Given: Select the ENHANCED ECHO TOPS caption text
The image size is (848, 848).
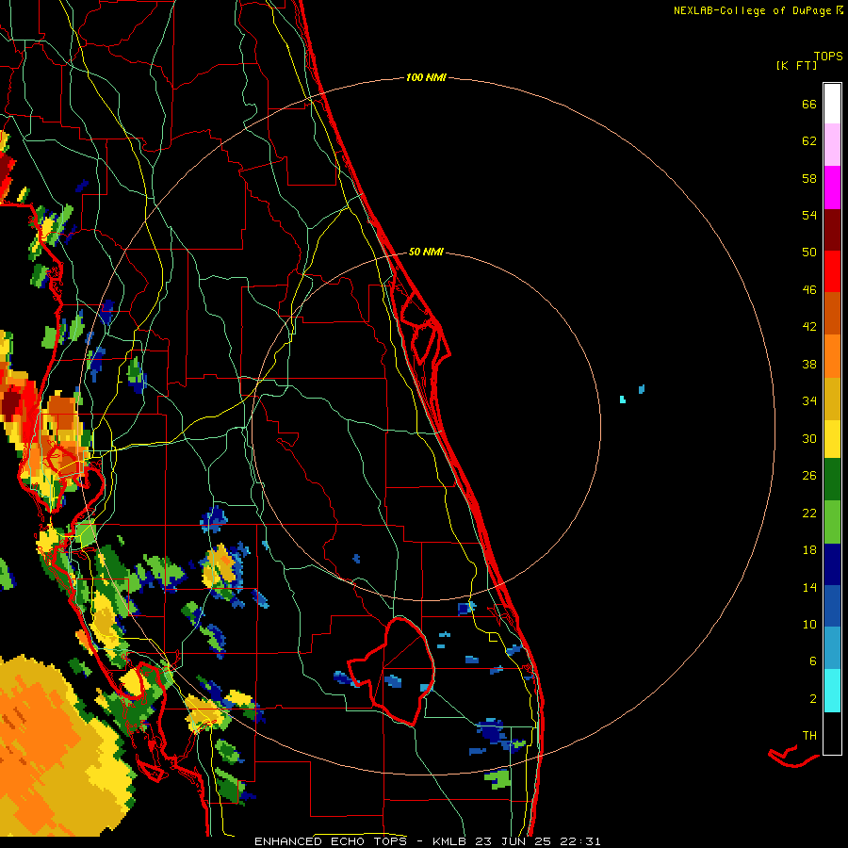Looking at the screenshot, I should pos(330,841).
